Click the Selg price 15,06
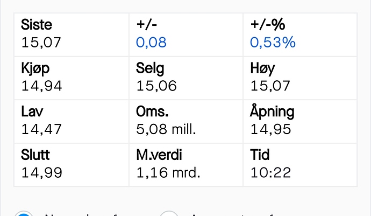The width and height of the screenshot is (371, 216). (156, 86)
